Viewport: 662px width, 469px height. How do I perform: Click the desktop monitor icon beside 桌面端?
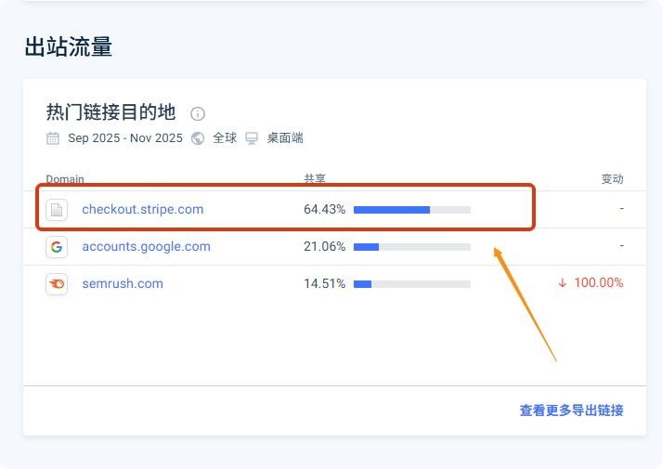(x=252, y=138)
